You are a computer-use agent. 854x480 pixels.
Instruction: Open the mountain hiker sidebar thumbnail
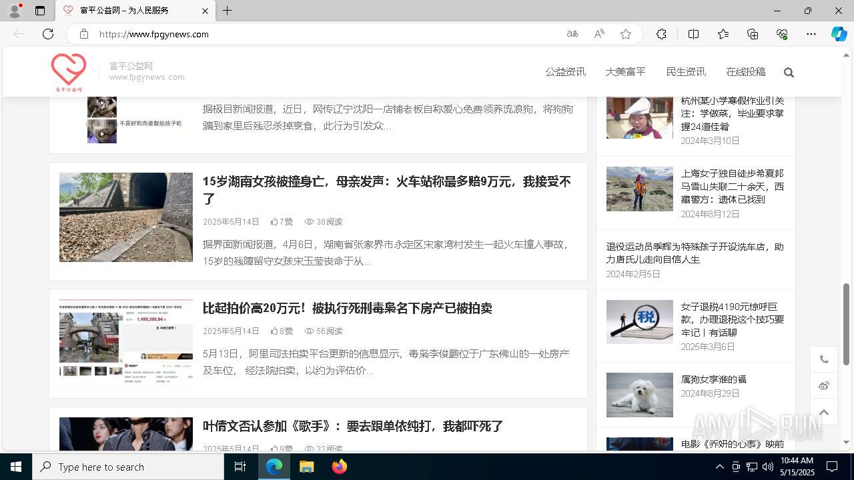(640, 189)
